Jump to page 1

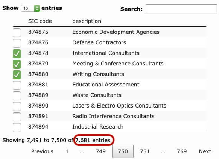[67, 151]
